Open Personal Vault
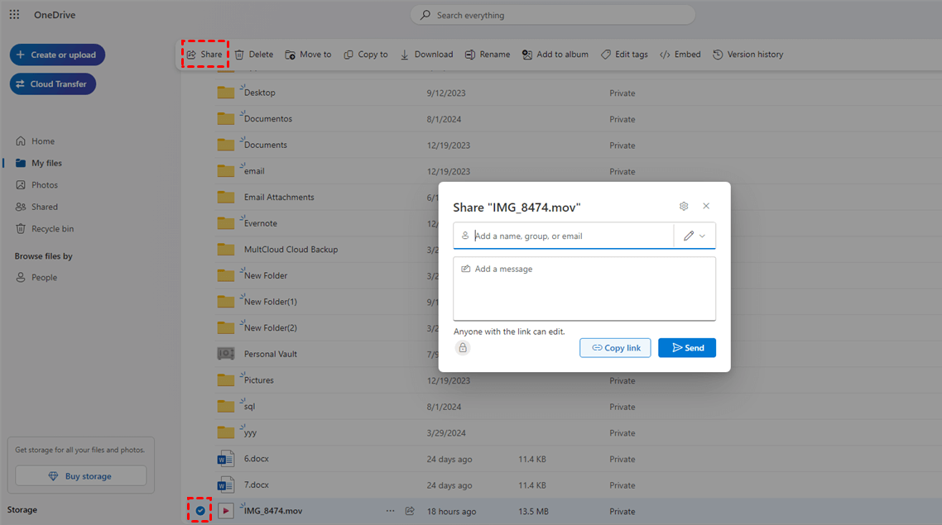Screen dimensions: 942x525 coord(271,354)
